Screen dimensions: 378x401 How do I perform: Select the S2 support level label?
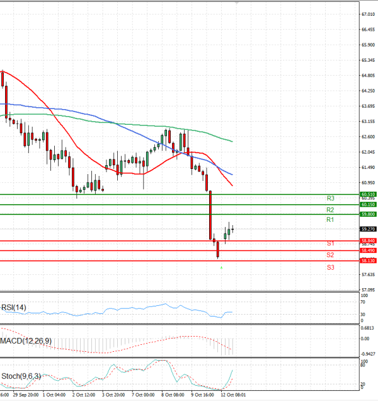point(330,255)
